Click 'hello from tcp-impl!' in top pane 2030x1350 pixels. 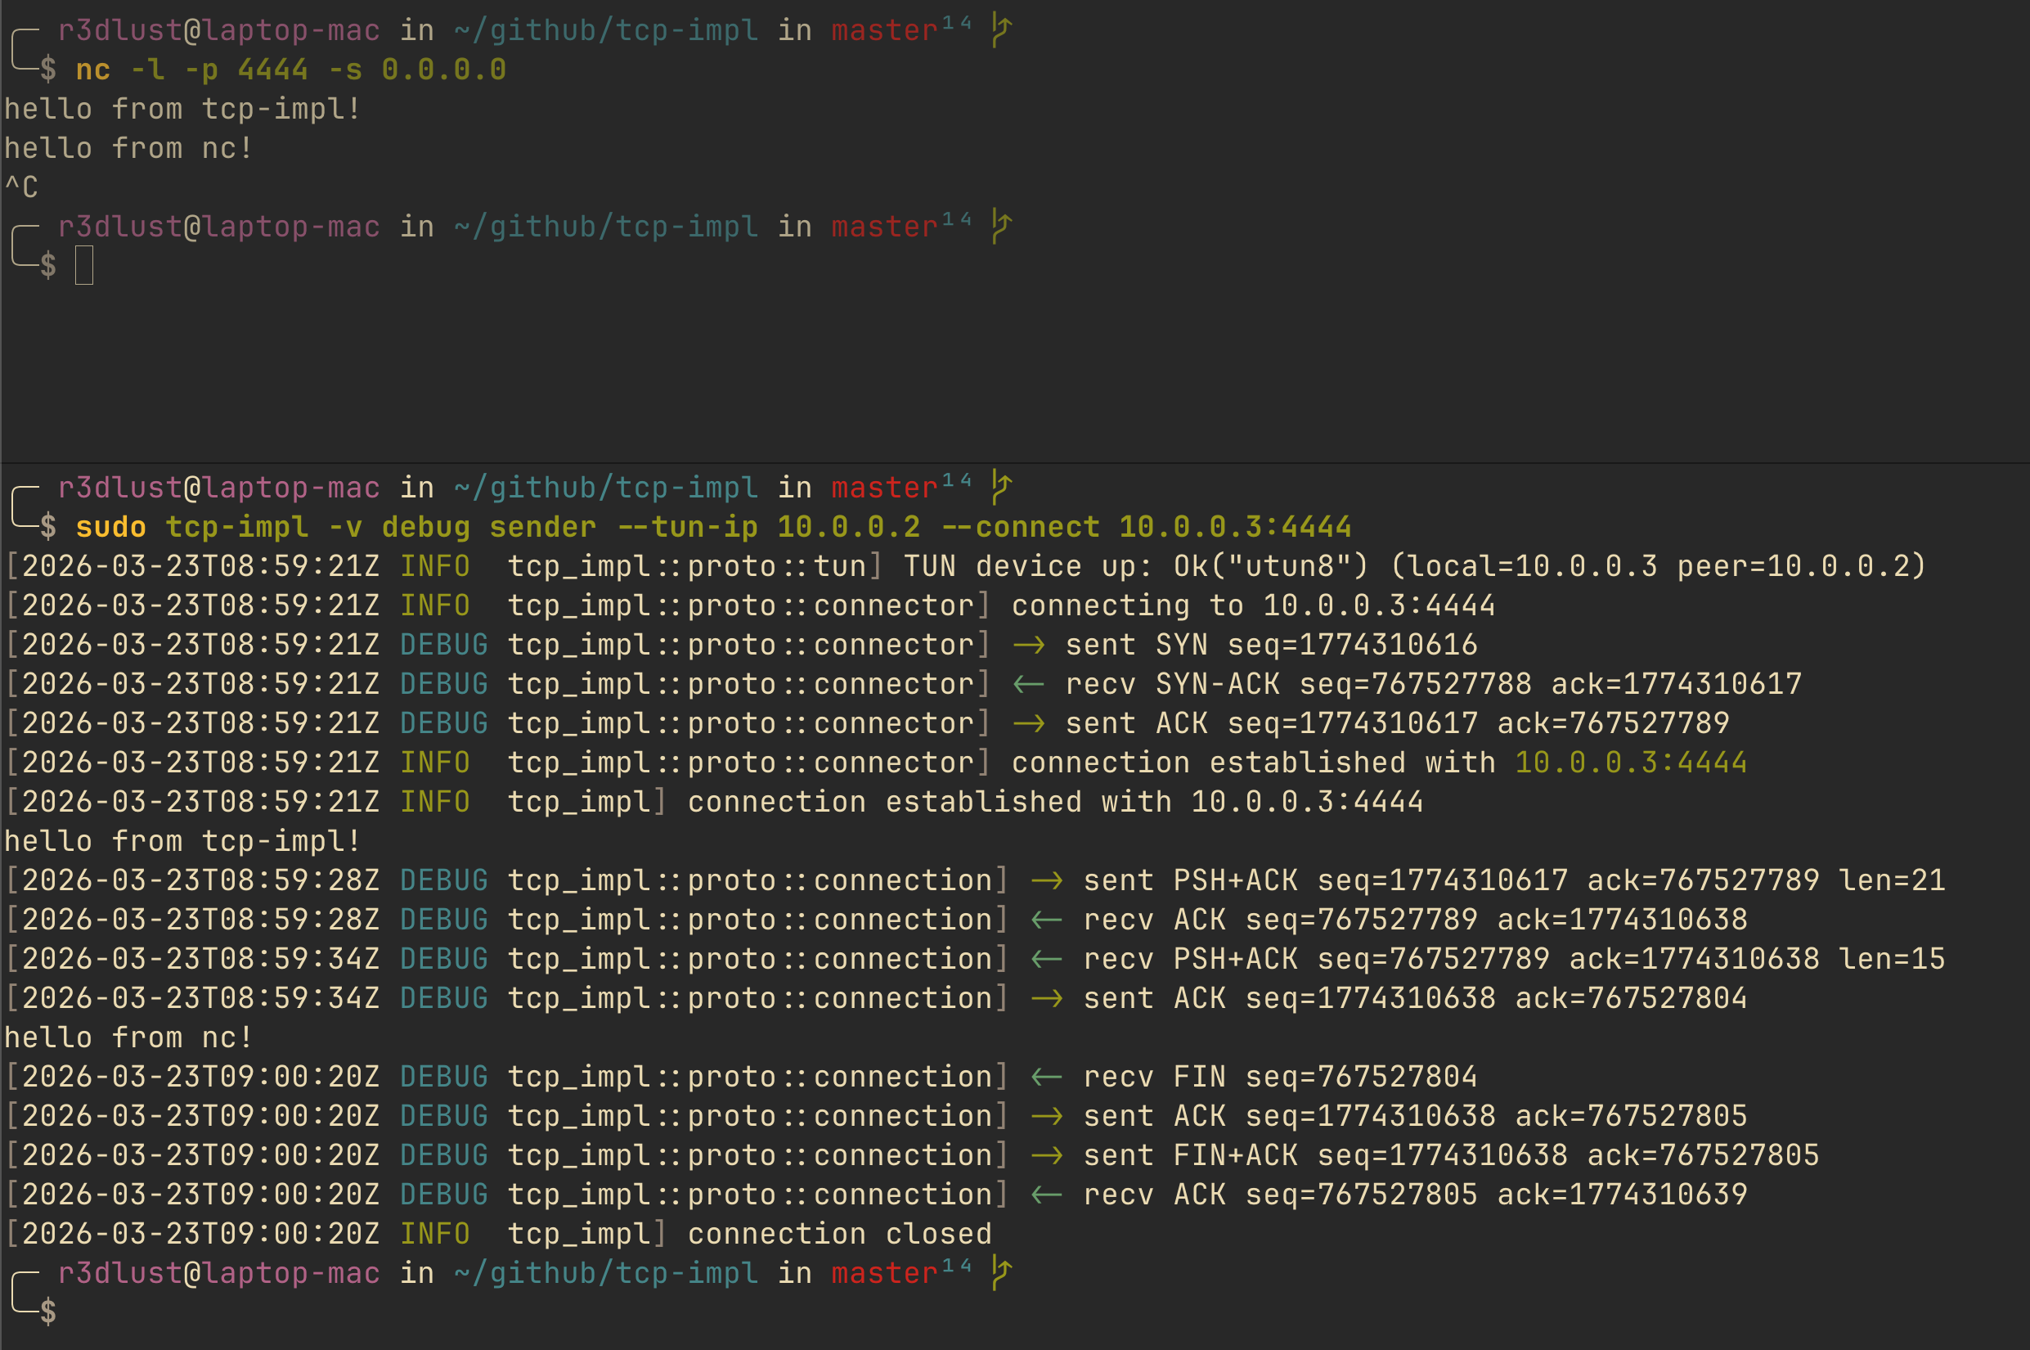click(x=182, y=110)
